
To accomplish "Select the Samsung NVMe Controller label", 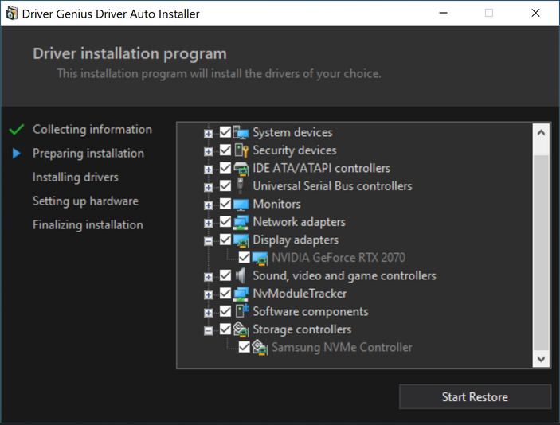I will tap(343, 347).
